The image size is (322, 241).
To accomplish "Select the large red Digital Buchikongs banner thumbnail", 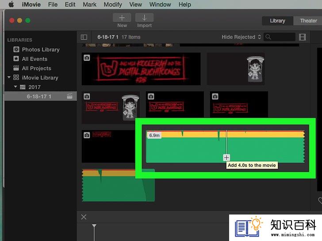I will 141,69.
